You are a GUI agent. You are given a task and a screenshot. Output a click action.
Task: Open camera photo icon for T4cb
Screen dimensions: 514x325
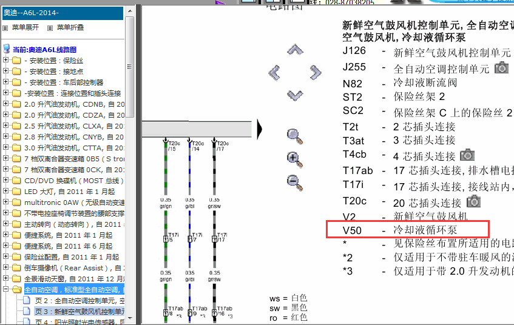467,155
